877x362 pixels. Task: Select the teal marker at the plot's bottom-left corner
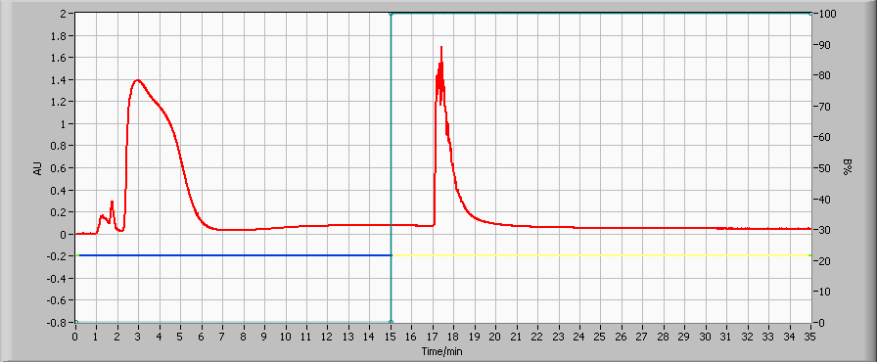click(76, 322)
